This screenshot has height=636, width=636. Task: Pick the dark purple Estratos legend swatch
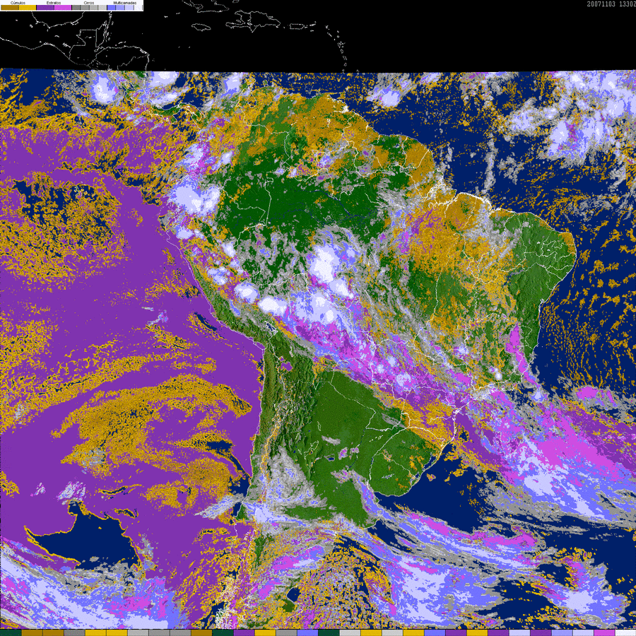(45, 8)
